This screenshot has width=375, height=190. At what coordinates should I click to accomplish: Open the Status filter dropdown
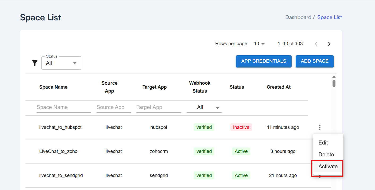pos(61,63)
